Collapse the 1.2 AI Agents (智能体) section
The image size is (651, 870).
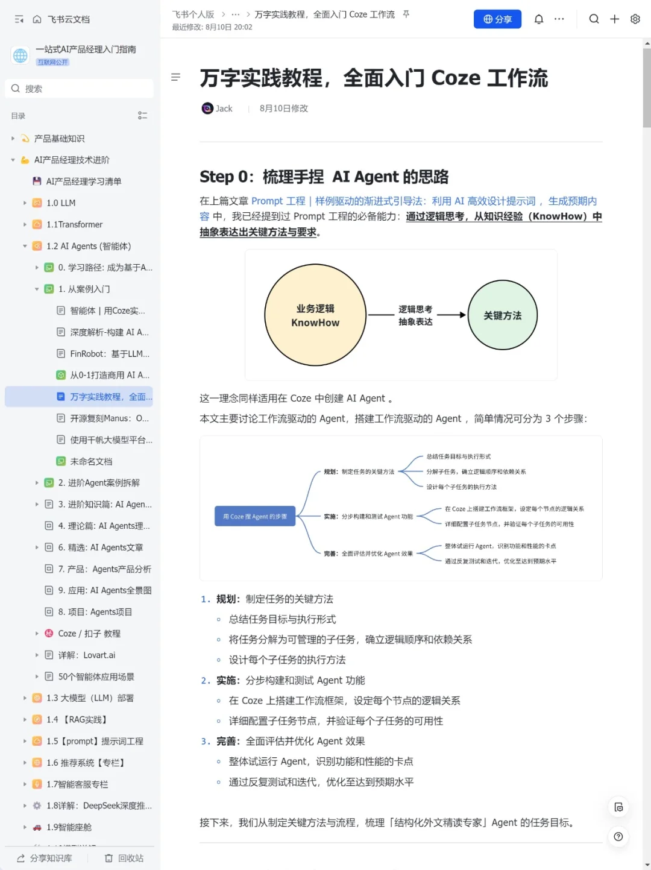pyautogui.click(x=24, y=246)
